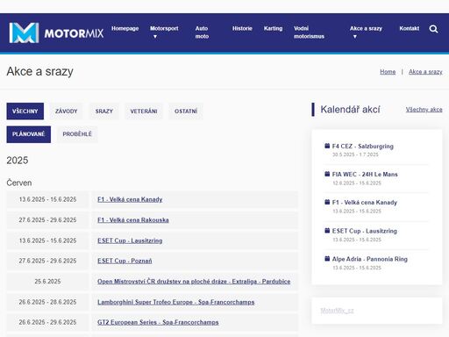
Task: Open Vodní motorismus menu item
Action: (x=309, y=32)
